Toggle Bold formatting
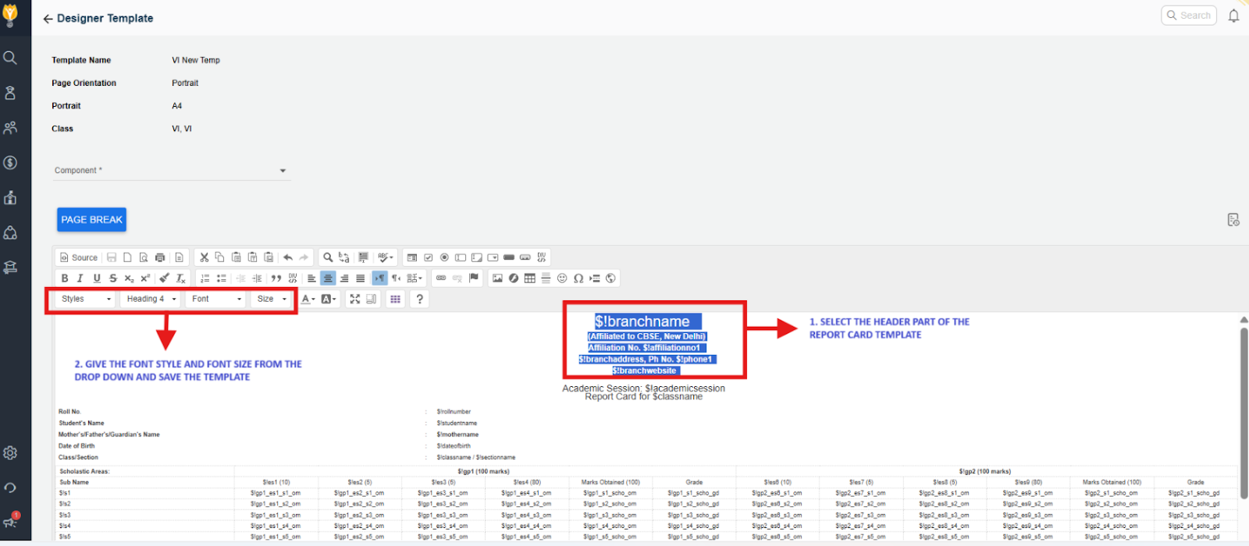 pos(65,278)
